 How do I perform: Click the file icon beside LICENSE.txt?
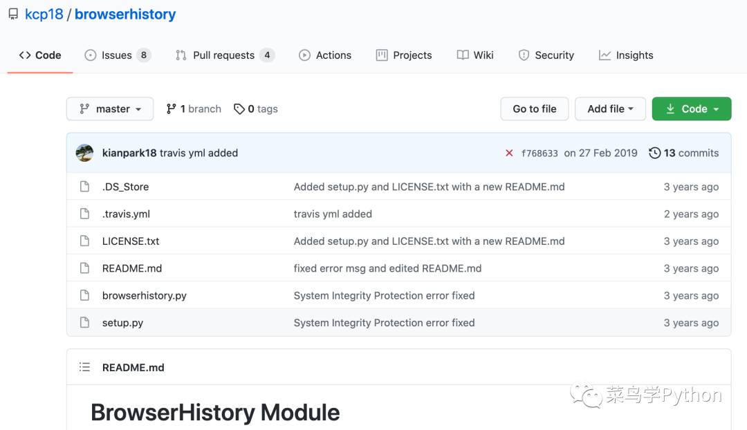tap(85, 241)
